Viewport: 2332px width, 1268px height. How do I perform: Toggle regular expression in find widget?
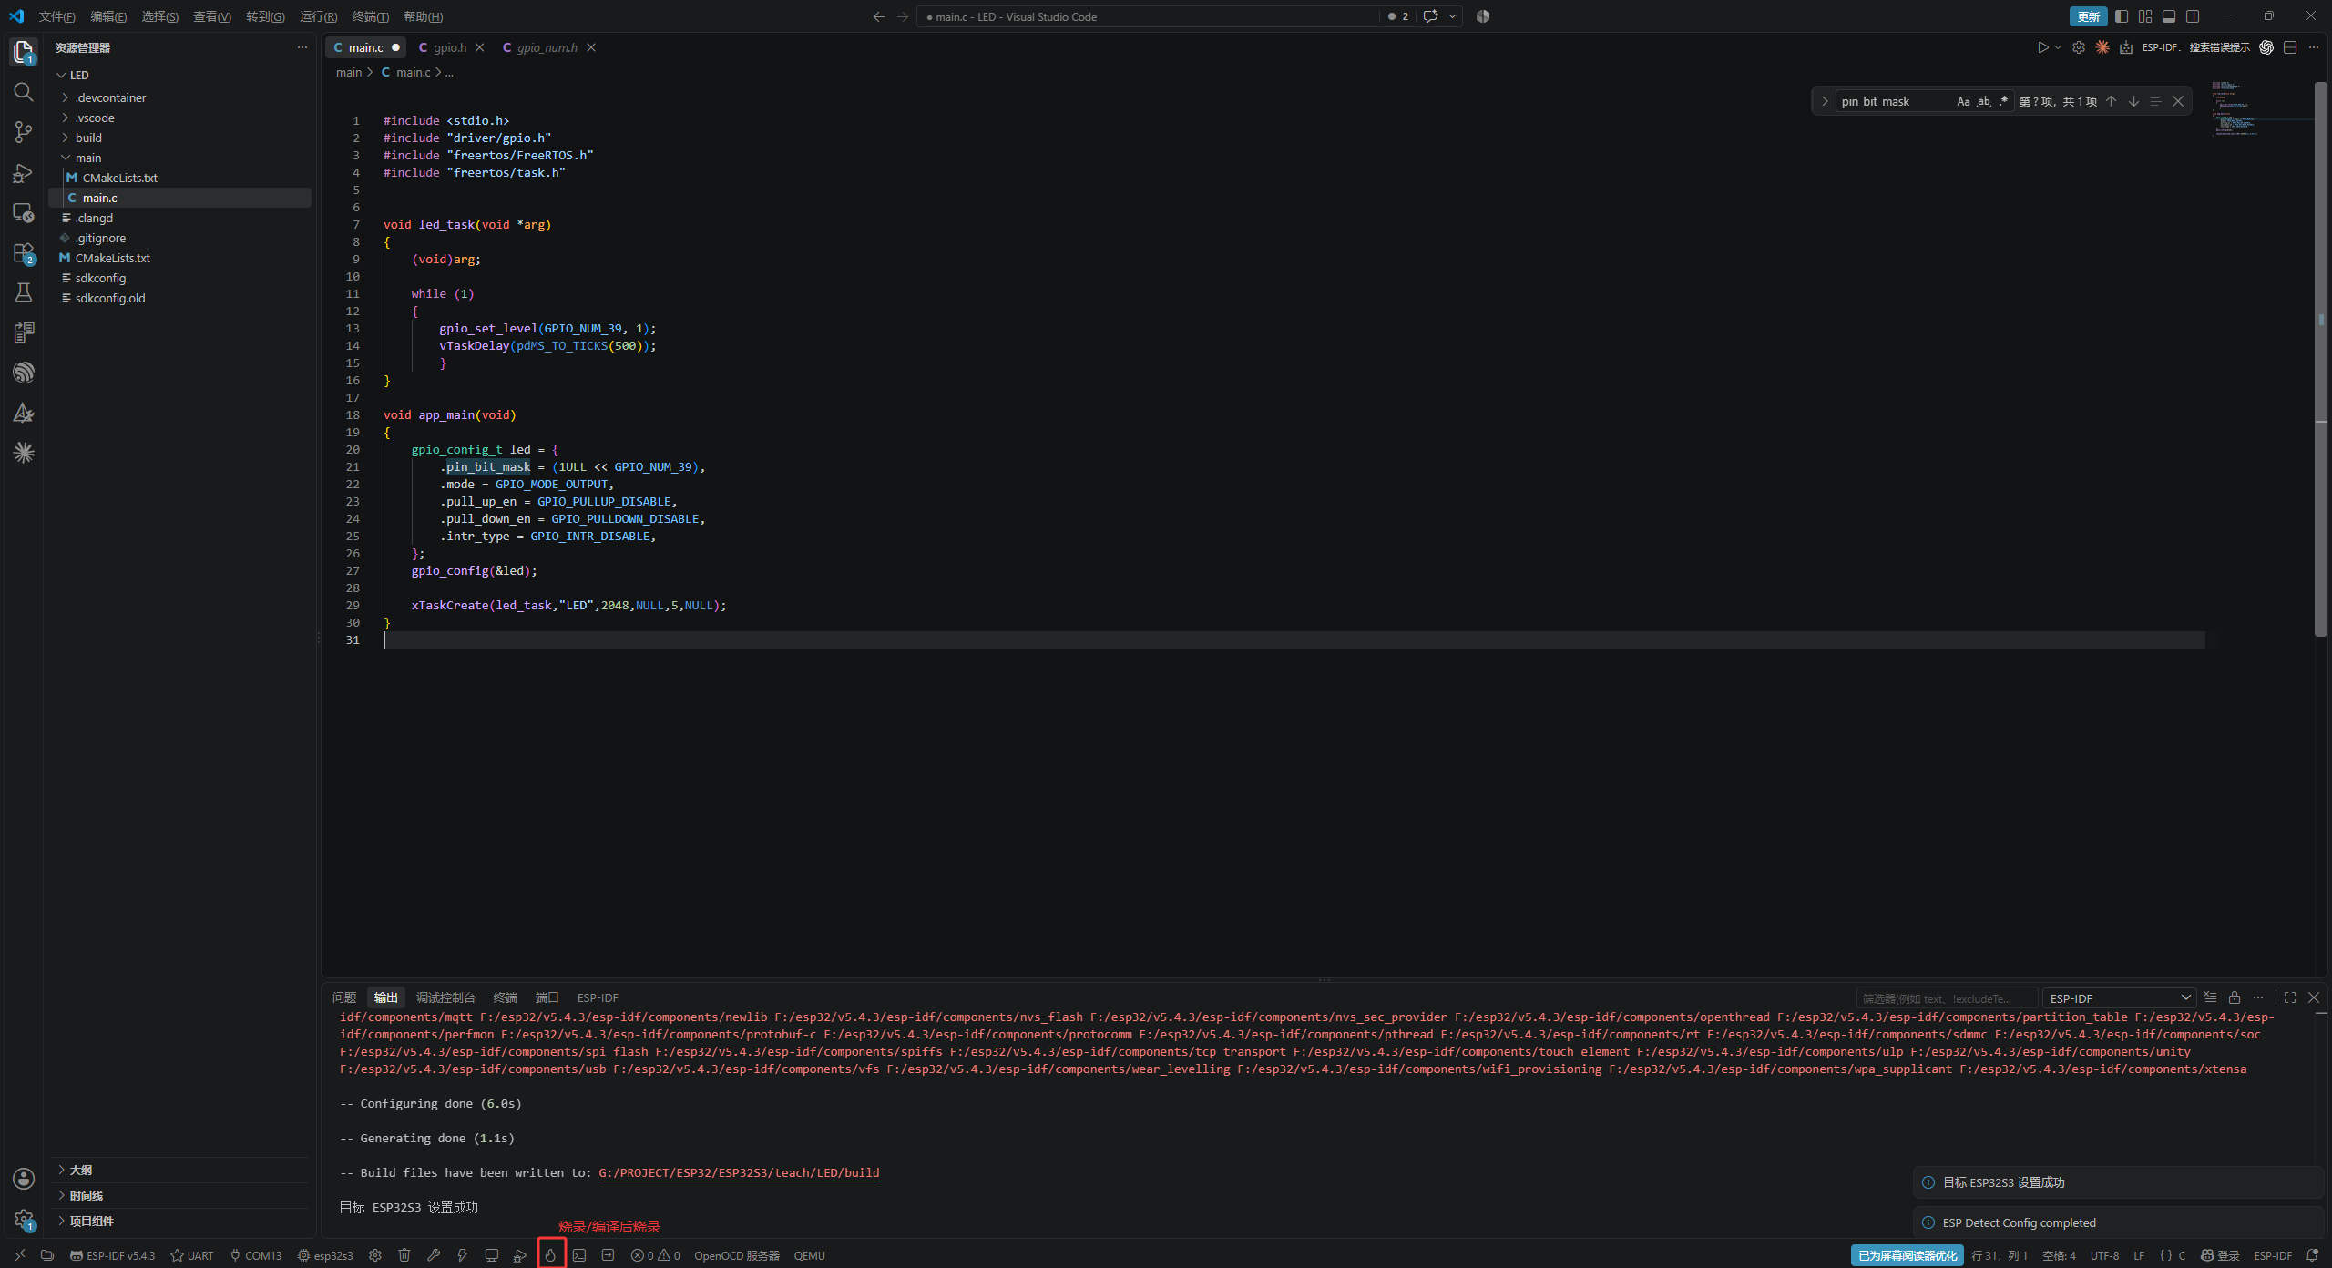coord(2003,101)
